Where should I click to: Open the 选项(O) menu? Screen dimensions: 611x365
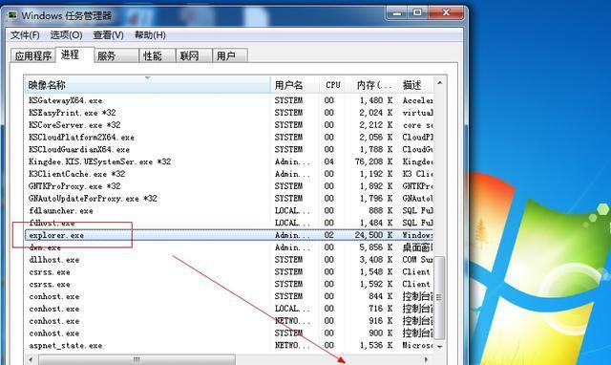(x=66, y=35)
